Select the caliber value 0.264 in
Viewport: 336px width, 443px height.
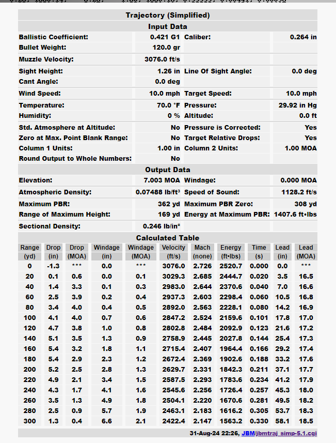point(303,37)
